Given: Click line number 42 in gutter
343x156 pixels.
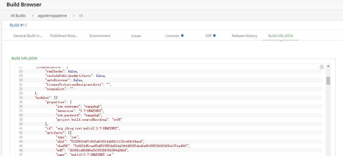Looking at the screenshot, I should click(21, 133).
